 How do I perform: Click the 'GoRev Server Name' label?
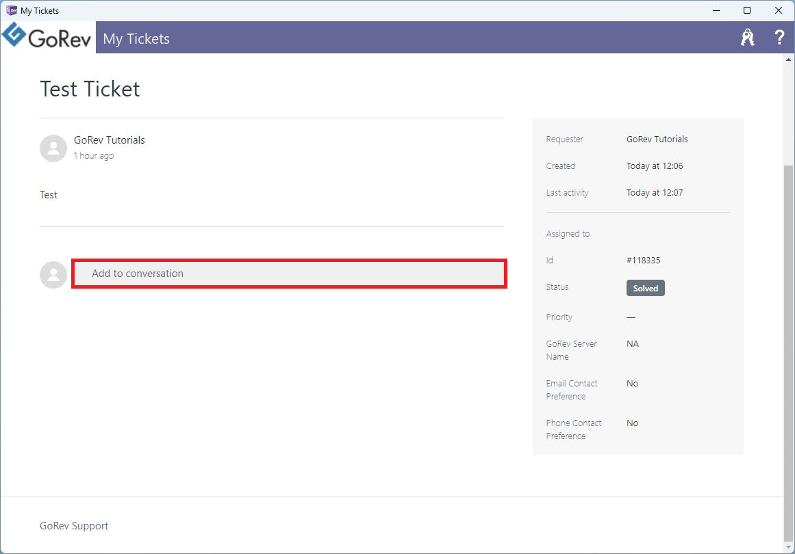click(x=571, y=350)
